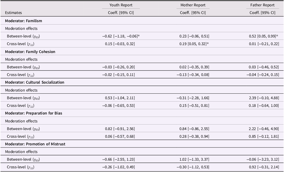Image resolution: width=284 pixels, height=172 pixels.
Task: Click the 'Moderator: Cultural Socialization' heading
Action: pyautogui.click(x=35, y=82)
